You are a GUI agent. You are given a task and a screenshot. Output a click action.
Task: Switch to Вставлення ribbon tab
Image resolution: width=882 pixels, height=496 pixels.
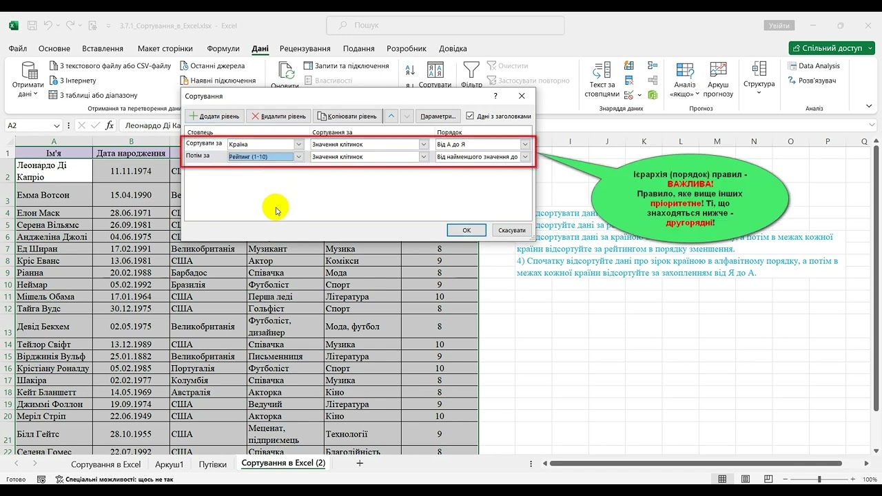point(103,49)
